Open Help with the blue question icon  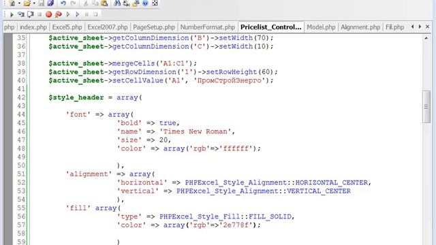tap(145, 3)
